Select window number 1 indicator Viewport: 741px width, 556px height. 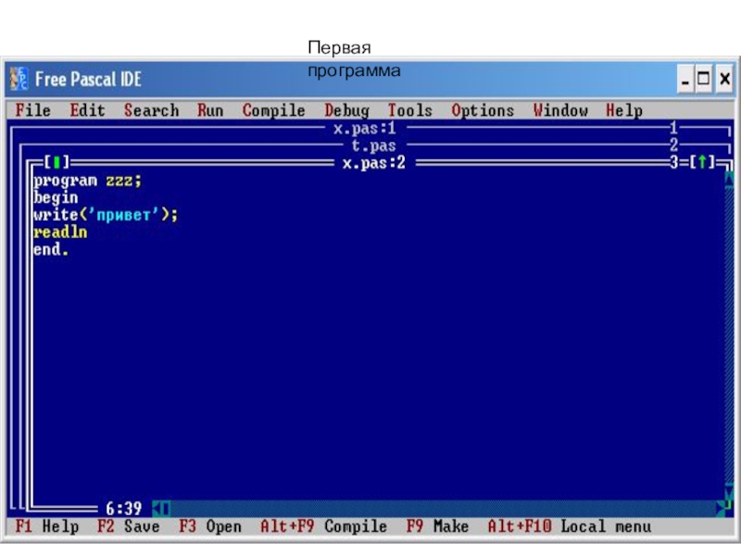tap(674, 128)
